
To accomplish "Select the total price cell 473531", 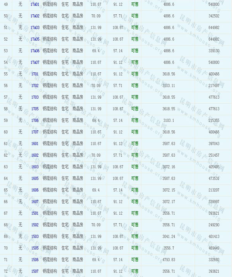I will click(213, 178).
